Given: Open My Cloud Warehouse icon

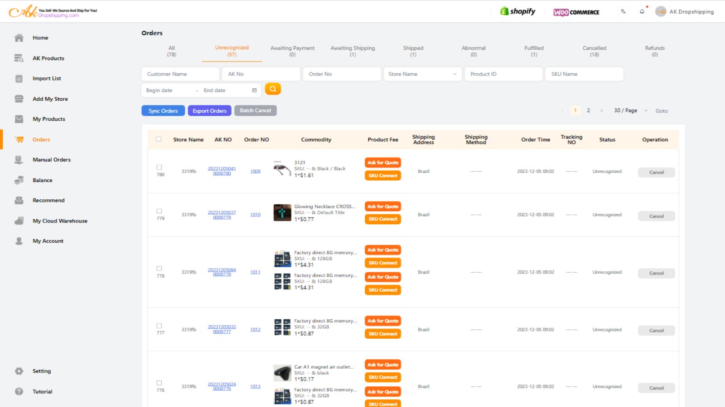Looking at the screenshot, I should pyautogui.click(x=19, y=221).
